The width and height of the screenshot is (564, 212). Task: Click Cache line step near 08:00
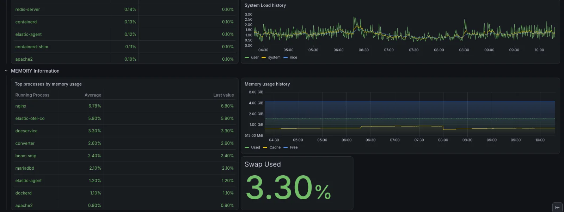click(x=443, y=128)
